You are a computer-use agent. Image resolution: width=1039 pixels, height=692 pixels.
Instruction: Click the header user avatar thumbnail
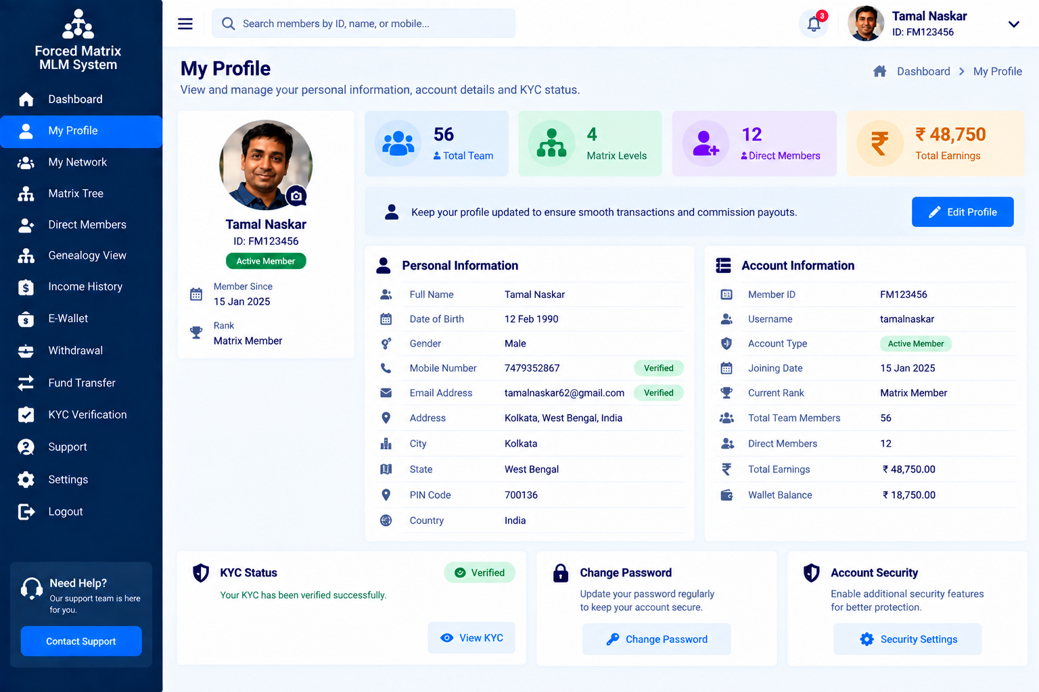[x=866, y=24]
